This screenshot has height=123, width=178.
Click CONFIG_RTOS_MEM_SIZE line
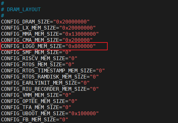click(x=38, y=65)
